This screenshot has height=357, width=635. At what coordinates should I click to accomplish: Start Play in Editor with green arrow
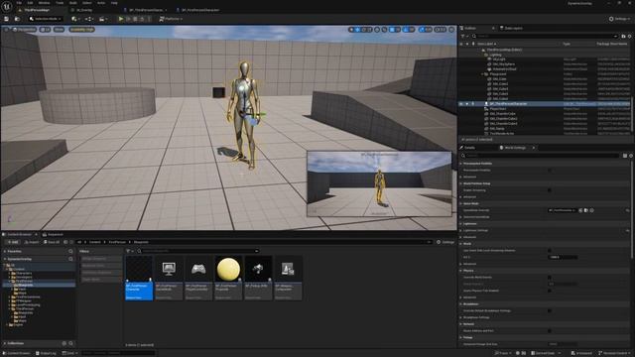click(121, 19)
